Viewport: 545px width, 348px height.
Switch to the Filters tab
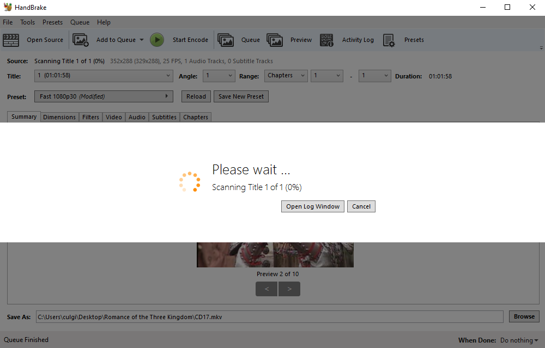click(90, 117)
